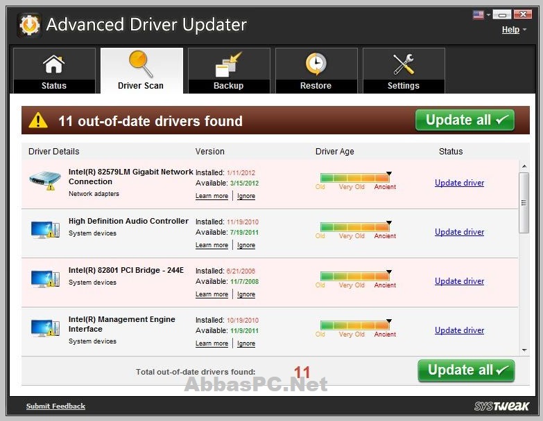Click the Intel(R) 82579LM Gigabit Network Connection name

[x=130, y=177]
